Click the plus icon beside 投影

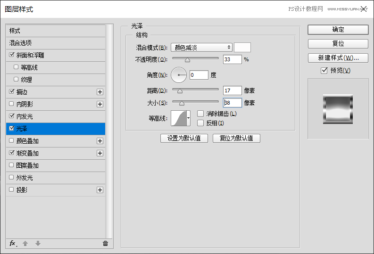[x=100, y=190]
